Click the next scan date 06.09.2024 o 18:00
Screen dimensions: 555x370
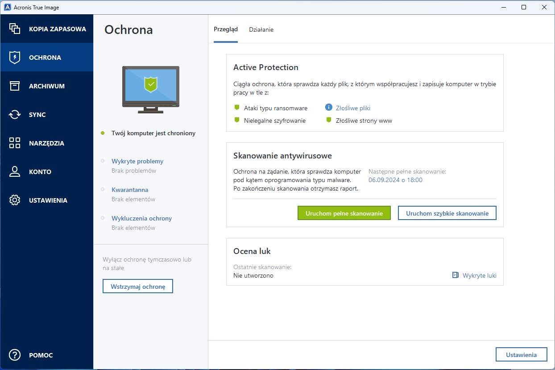(395, 180)
